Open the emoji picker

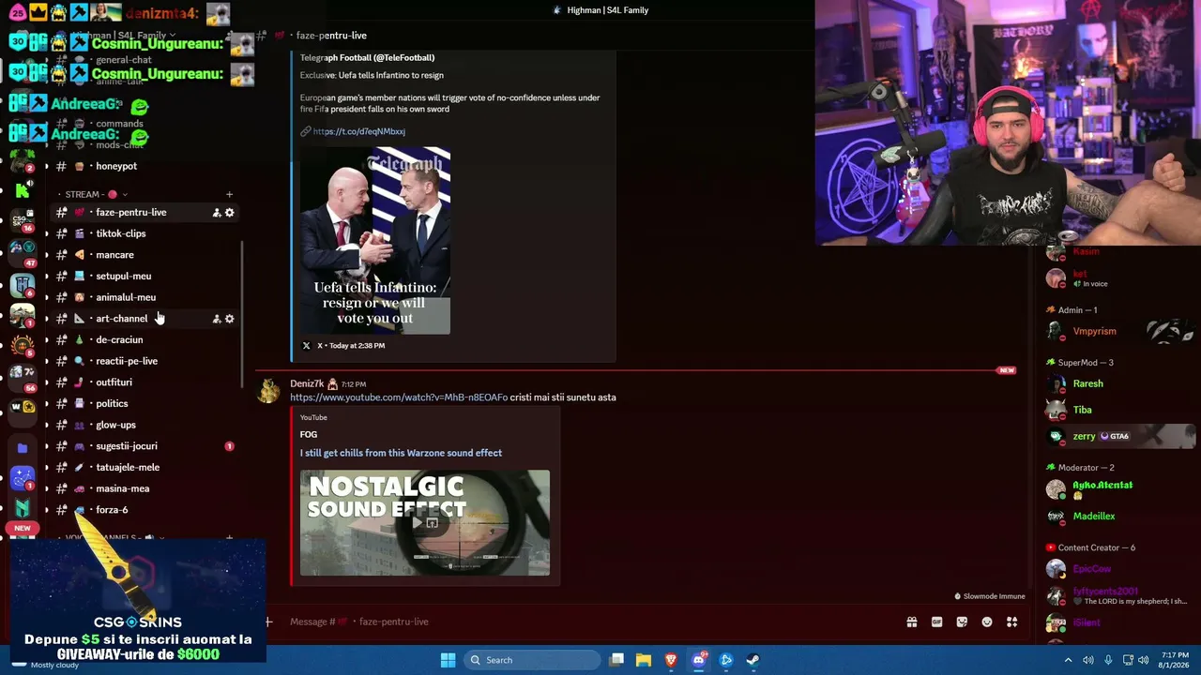pyautogui.click(x=987, y=622)
